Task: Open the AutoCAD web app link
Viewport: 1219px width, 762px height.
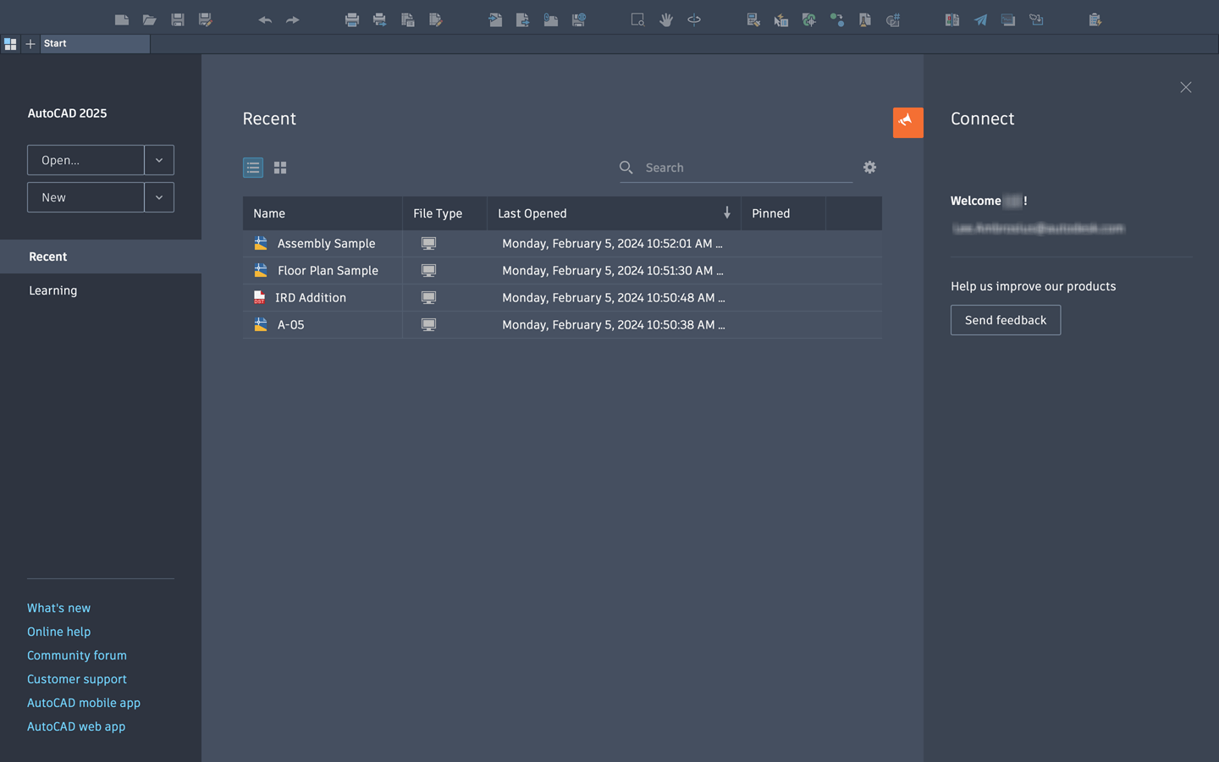Action: pyautogui.click(x=76, y=726)
